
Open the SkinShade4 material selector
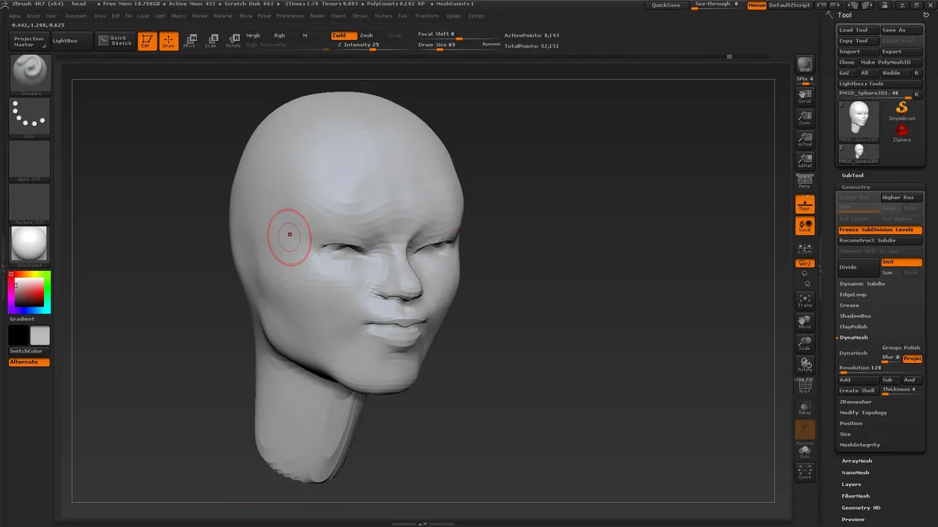pyautogui.click(x=30, y=247)
